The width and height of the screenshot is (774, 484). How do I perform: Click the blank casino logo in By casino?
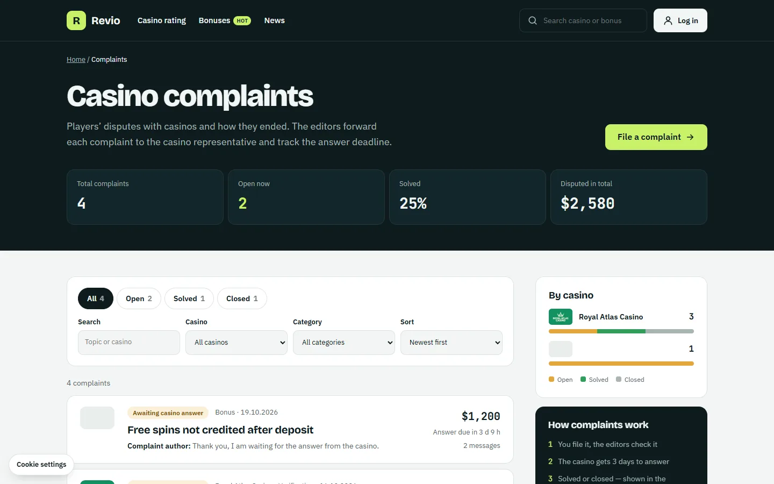pyautogui.click(x=561, y=349)
